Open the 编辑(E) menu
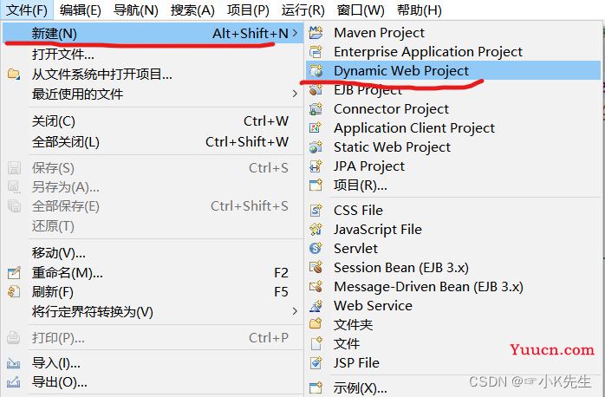Image resolution: width=605 pixels, height=397 pixels. pyautogui.click(x=81, y=10)
